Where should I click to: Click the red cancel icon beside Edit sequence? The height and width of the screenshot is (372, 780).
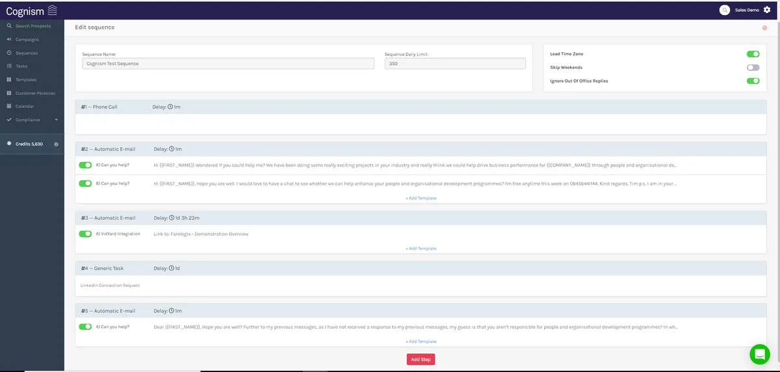tap(765, 27)
